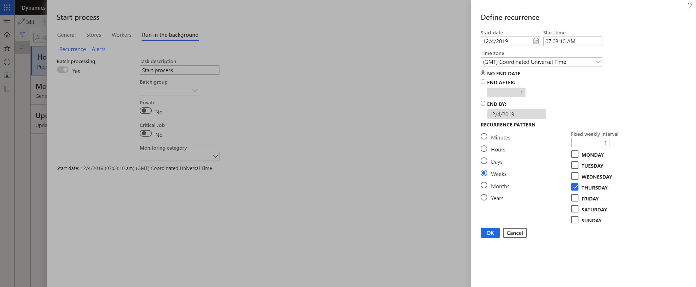Expand the Monitoring category dropdown
The image size is (696, 287).
(x=215, y=156)
